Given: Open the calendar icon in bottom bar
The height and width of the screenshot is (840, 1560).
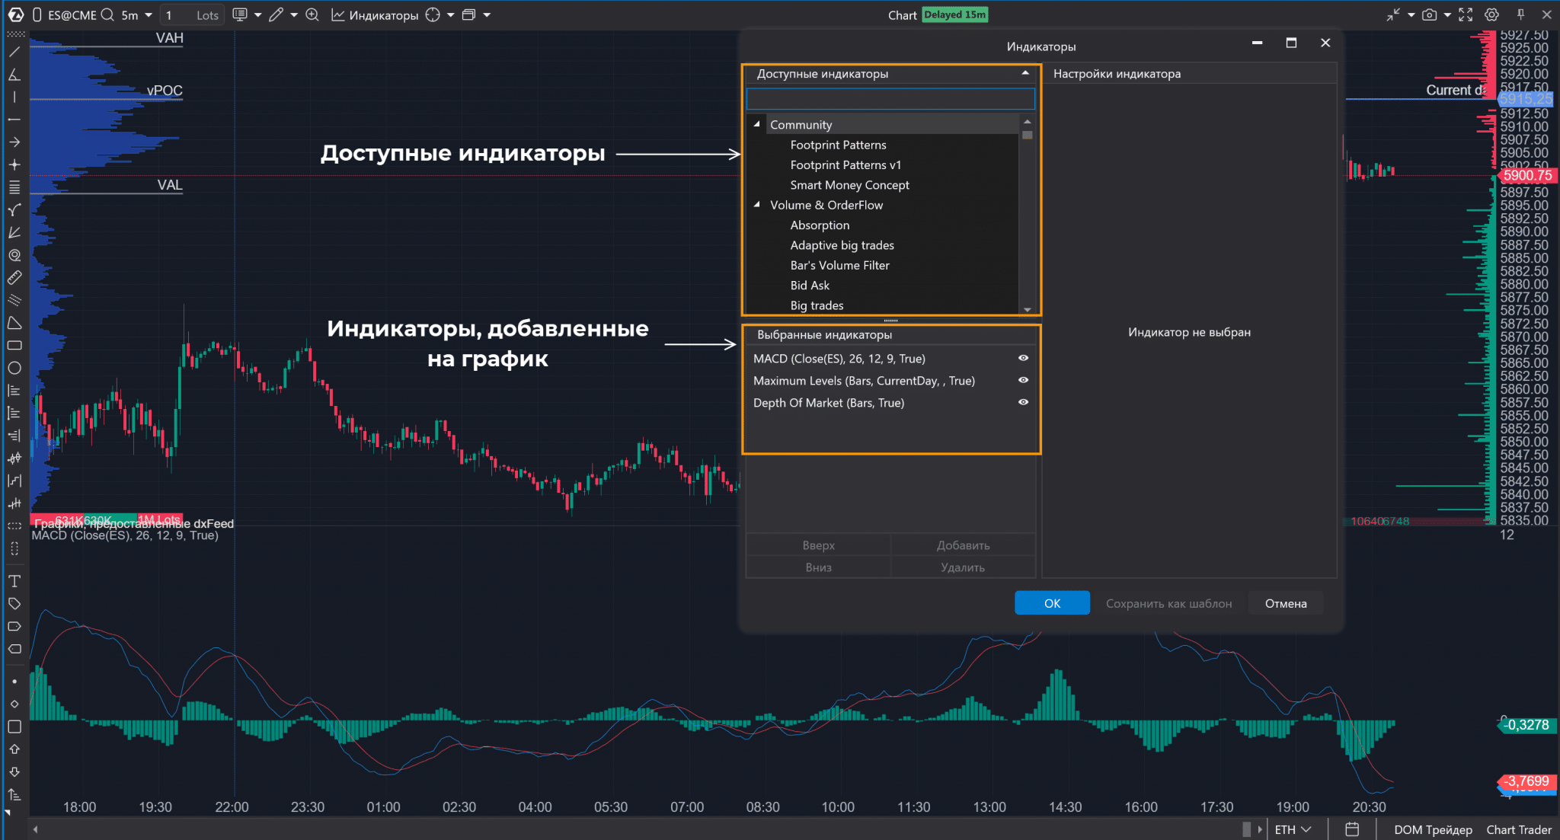Looking at the screenshot, I should [1352, 829].
